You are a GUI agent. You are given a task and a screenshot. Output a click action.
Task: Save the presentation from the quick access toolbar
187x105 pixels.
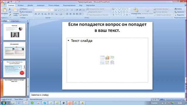pos(8,2)
